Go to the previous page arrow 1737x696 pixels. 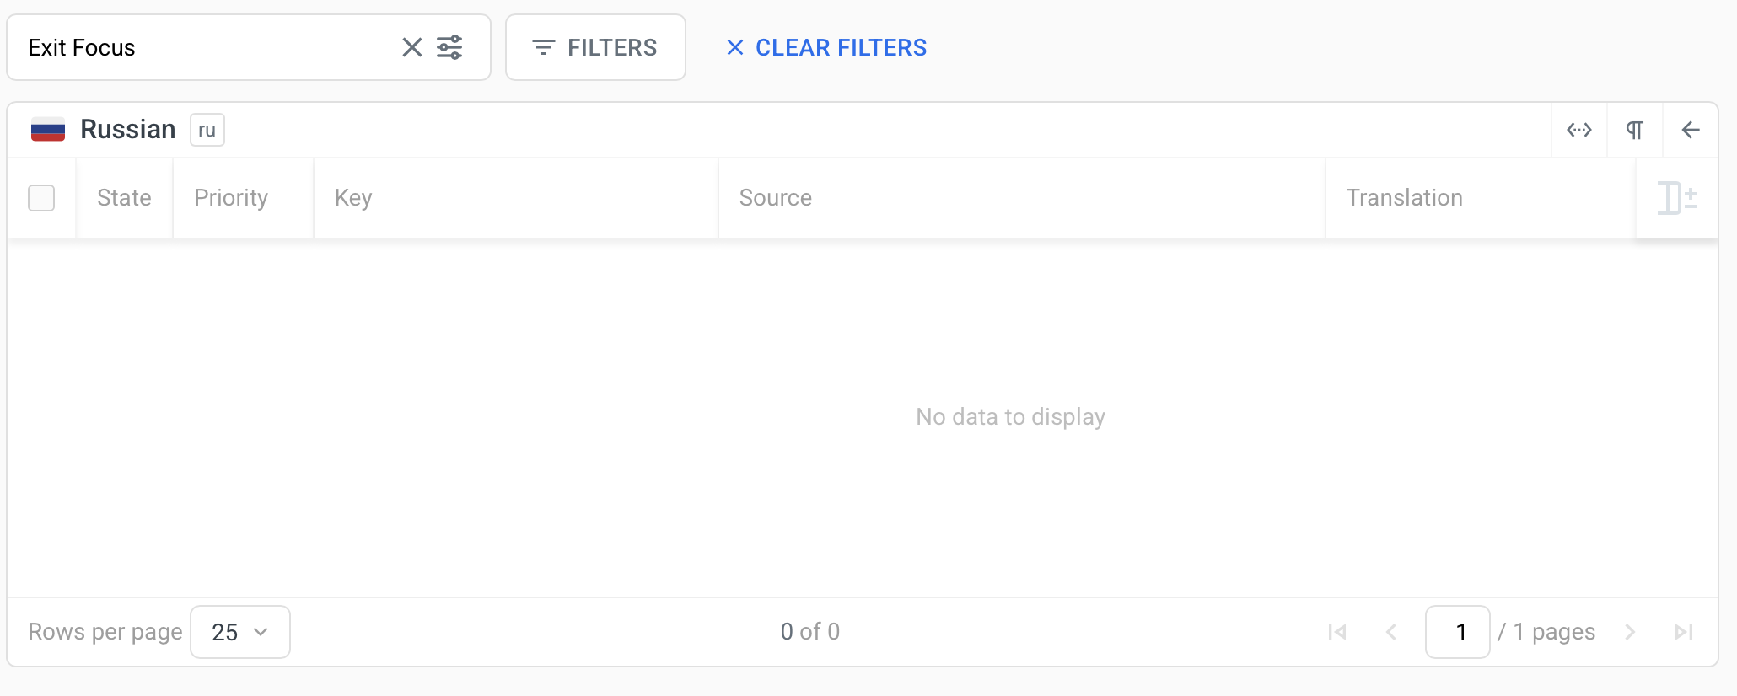(x=1391, y=632)
